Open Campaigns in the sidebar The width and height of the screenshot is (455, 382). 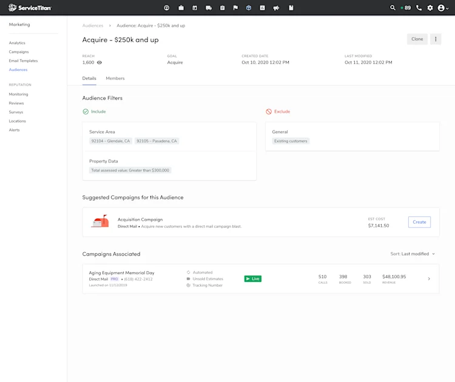point(19,52)
